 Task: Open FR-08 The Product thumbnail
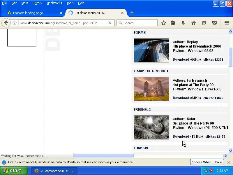coord(151,89)
